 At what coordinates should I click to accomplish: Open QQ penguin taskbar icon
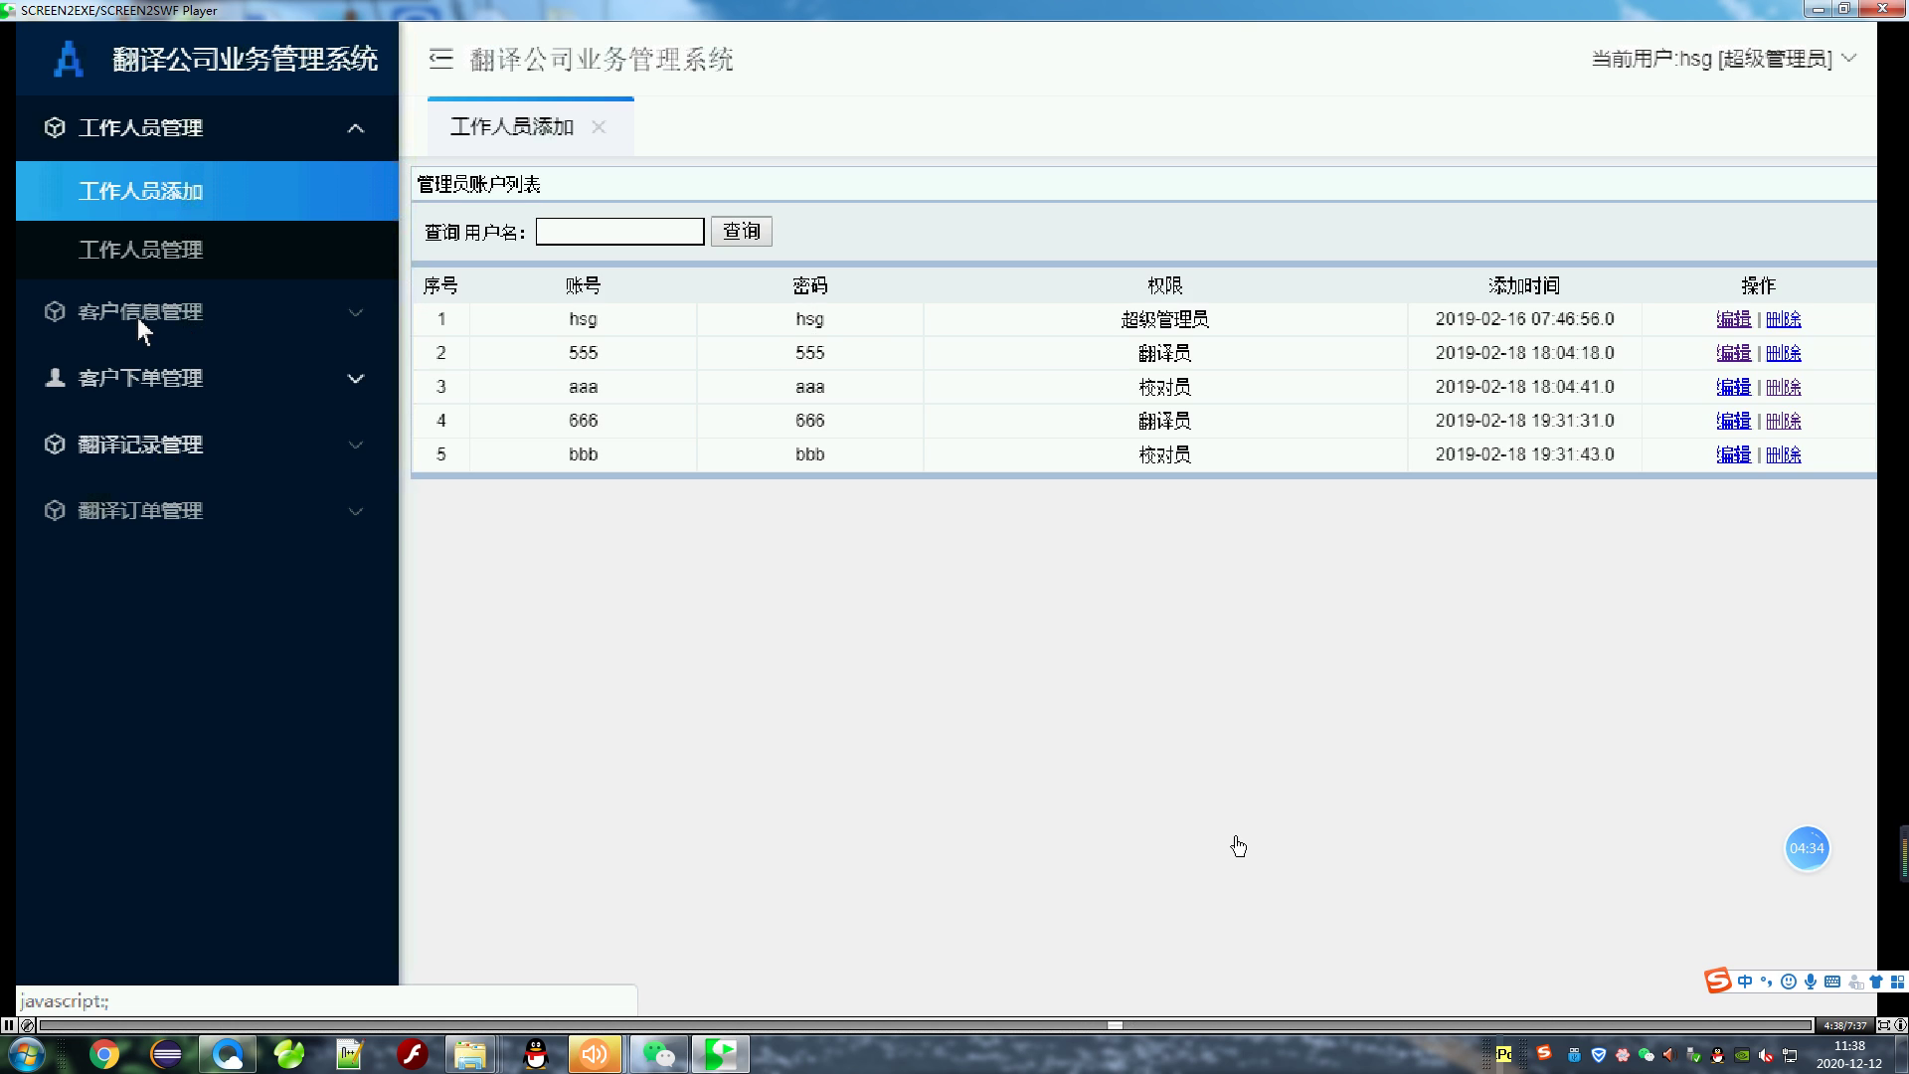pos(535,1054)
